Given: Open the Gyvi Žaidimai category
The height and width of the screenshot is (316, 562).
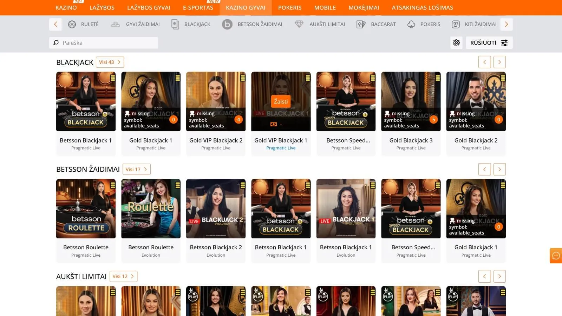Looking at the screenshot, I should tap(135, 24).
